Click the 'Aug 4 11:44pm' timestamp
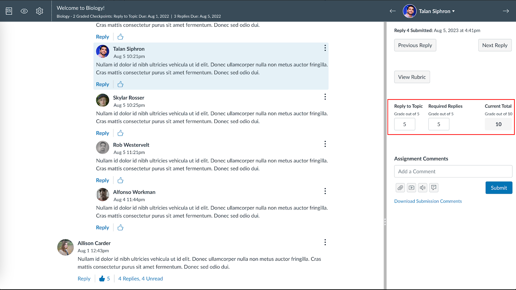The image size is (516, 290). 129,200
